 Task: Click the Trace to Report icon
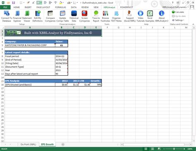[x=96, y=16]
